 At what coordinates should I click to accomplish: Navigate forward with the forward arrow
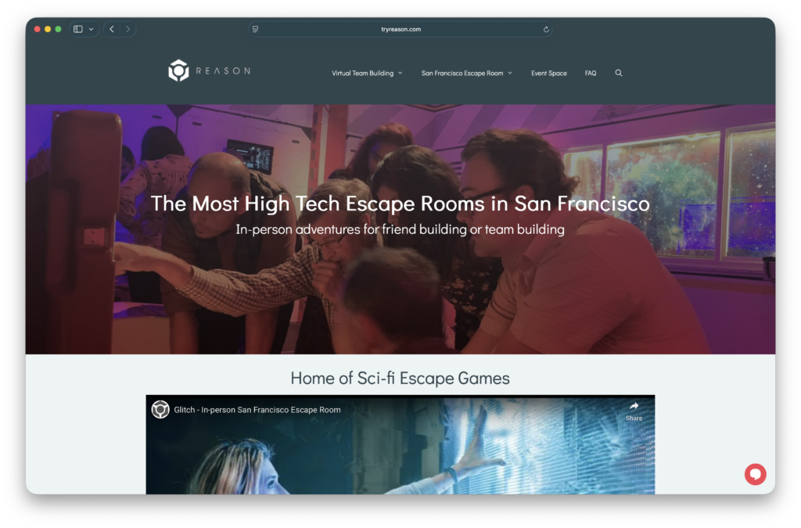127,29
